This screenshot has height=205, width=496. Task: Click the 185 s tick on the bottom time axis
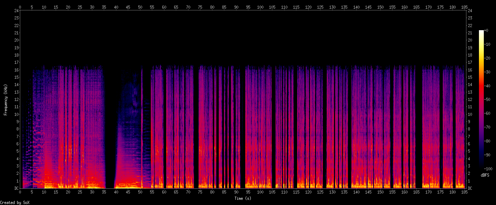(464, 192)
